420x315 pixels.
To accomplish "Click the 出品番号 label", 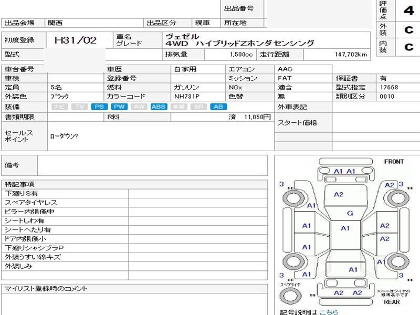I will tap(239, 8).
